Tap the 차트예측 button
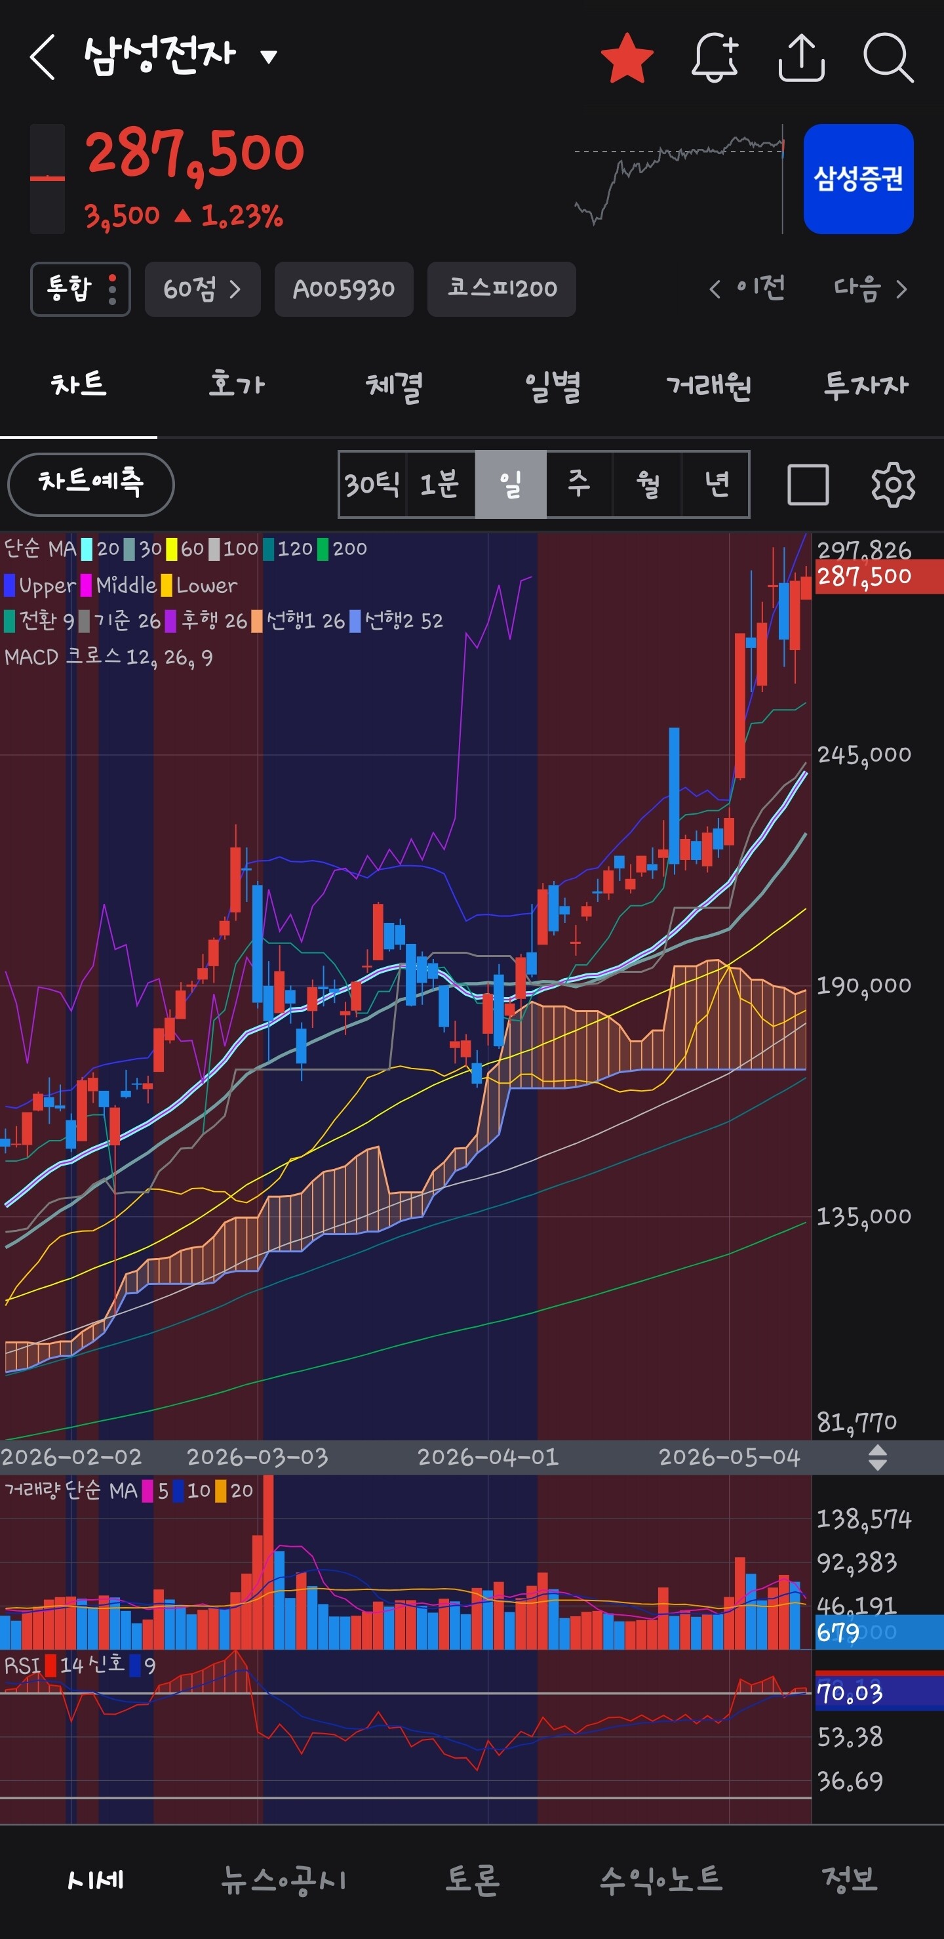 point(91,484)
